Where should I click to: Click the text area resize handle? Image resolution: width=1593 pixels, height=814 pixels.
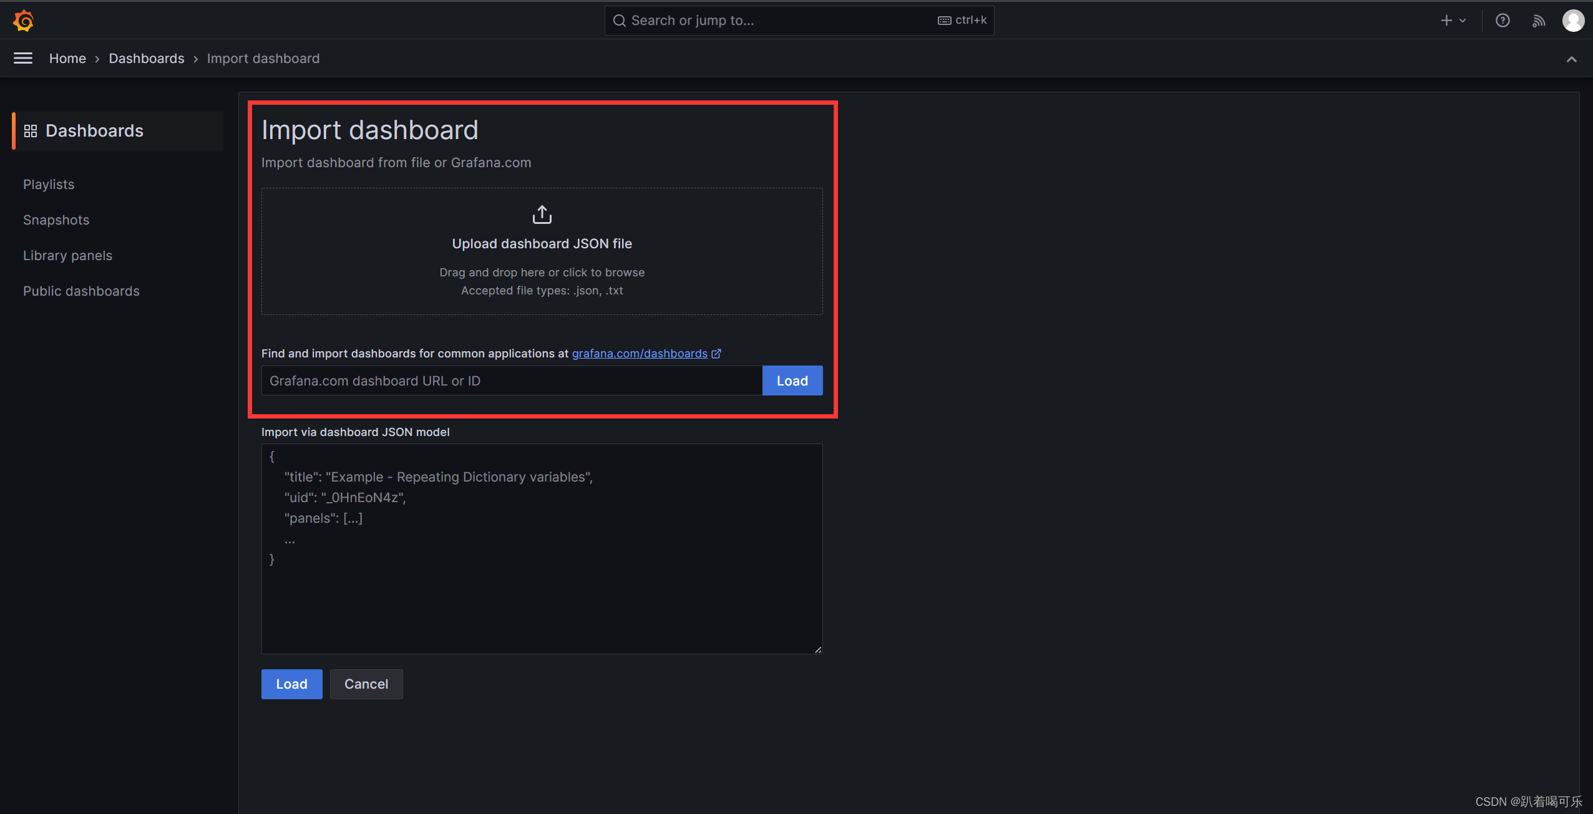(x=817, y=649)
